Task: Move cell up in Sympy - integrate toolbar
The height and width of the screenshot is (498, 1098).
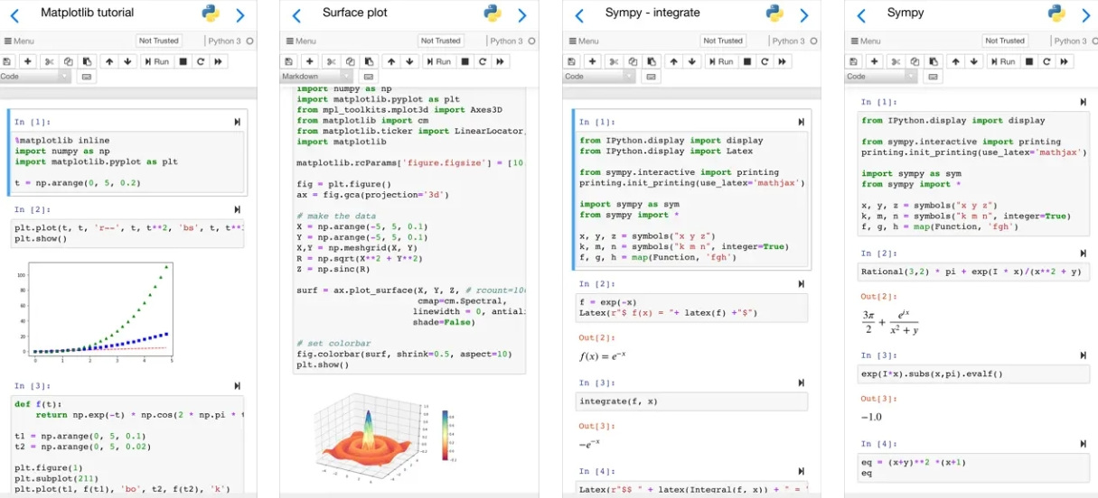Action: click(x=673, y=61)
